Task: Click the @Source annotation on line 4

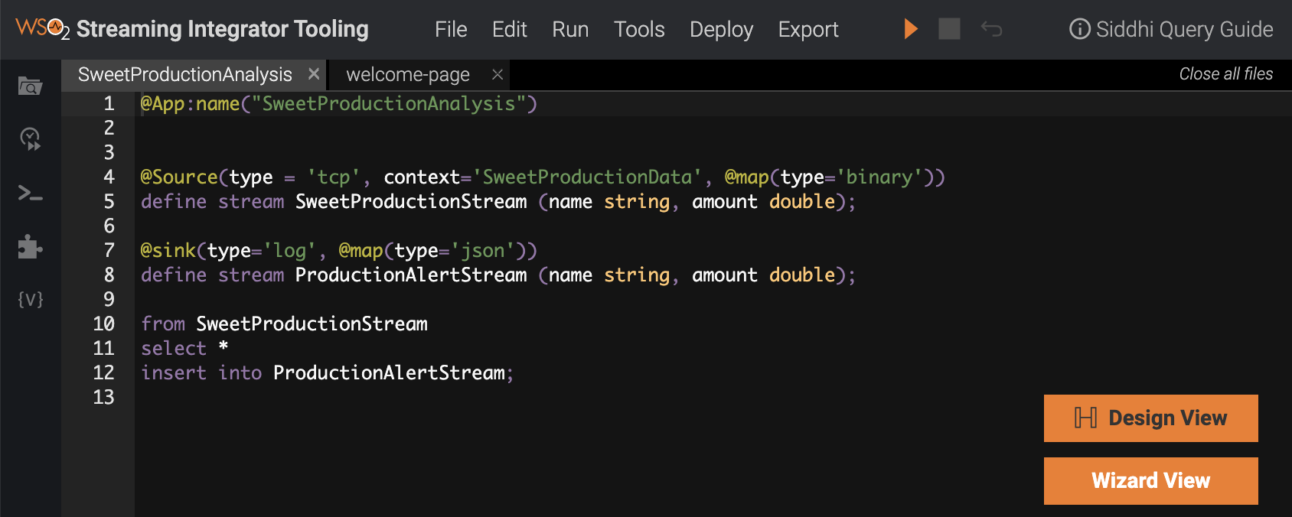Action: point(179,177)
